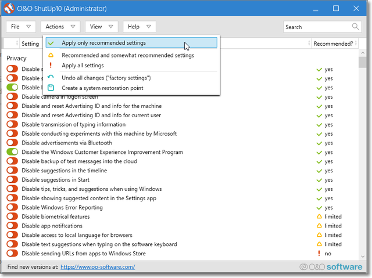Open the www.oo-software.com link
The image size is (372, 278).
pos(98,267)
